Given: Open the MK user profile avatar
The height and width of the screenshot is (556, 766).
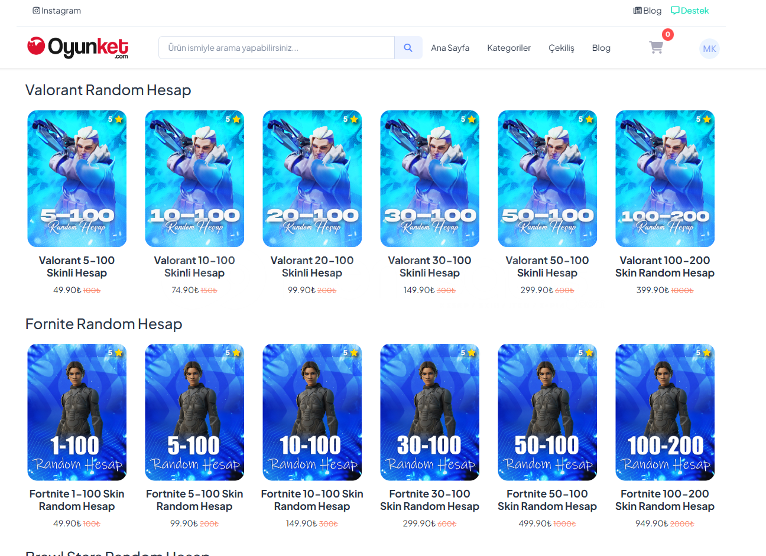Looking at the screenshot, I should pos(709,49).
